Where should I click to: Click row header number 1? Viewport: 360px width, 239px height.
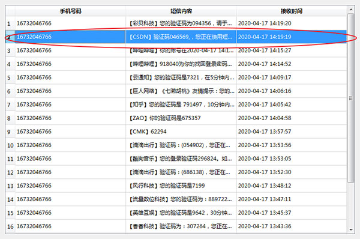(10, 23)
